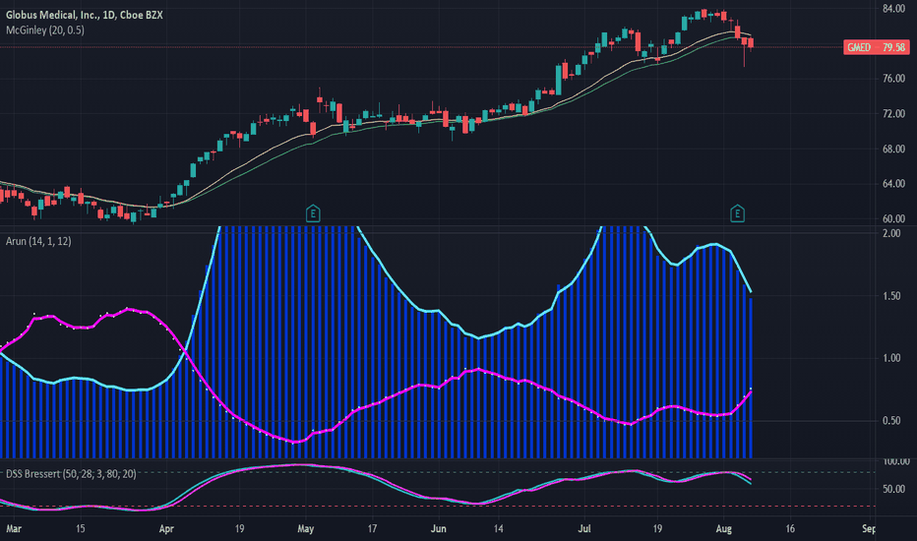Image resolution: width=917 pixels, height=541 pixels.
Task: Click the May date on time axis
Action: tap(305, 529)
